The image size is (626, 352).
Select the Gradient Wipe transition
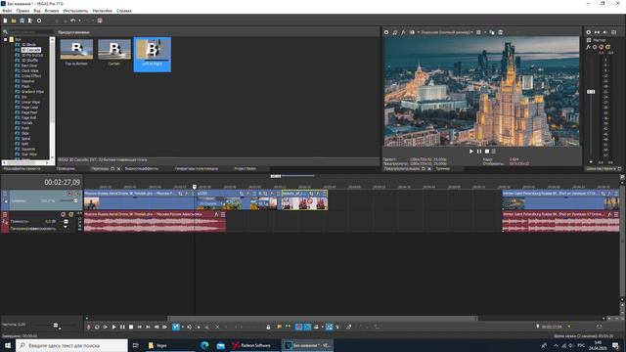click(x=32, y=91)
